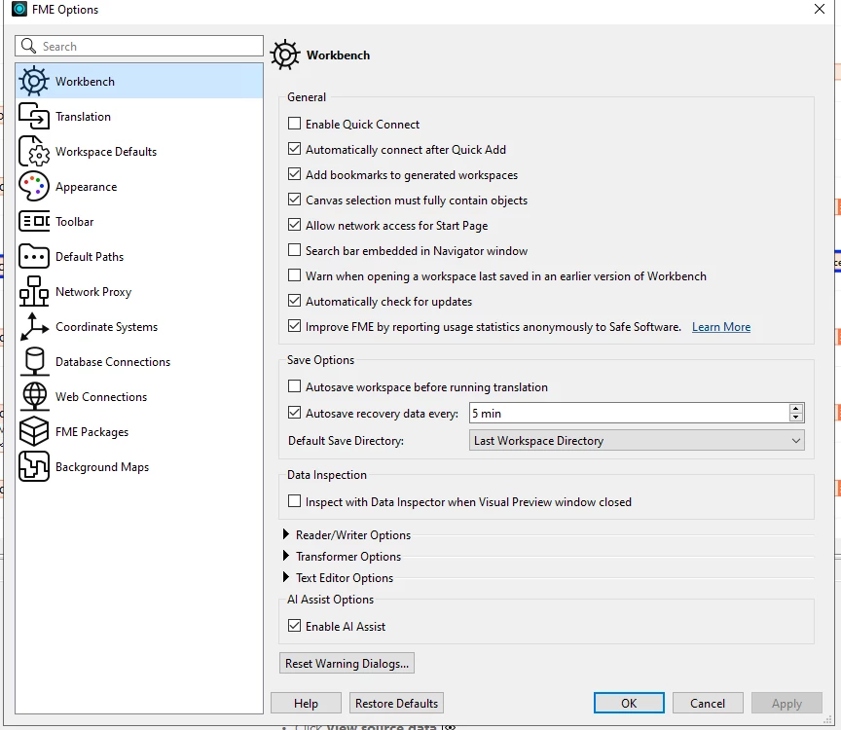Click the Workbench header wheel icon
Screen dimensions: 841x730
(x=285, y=55)
